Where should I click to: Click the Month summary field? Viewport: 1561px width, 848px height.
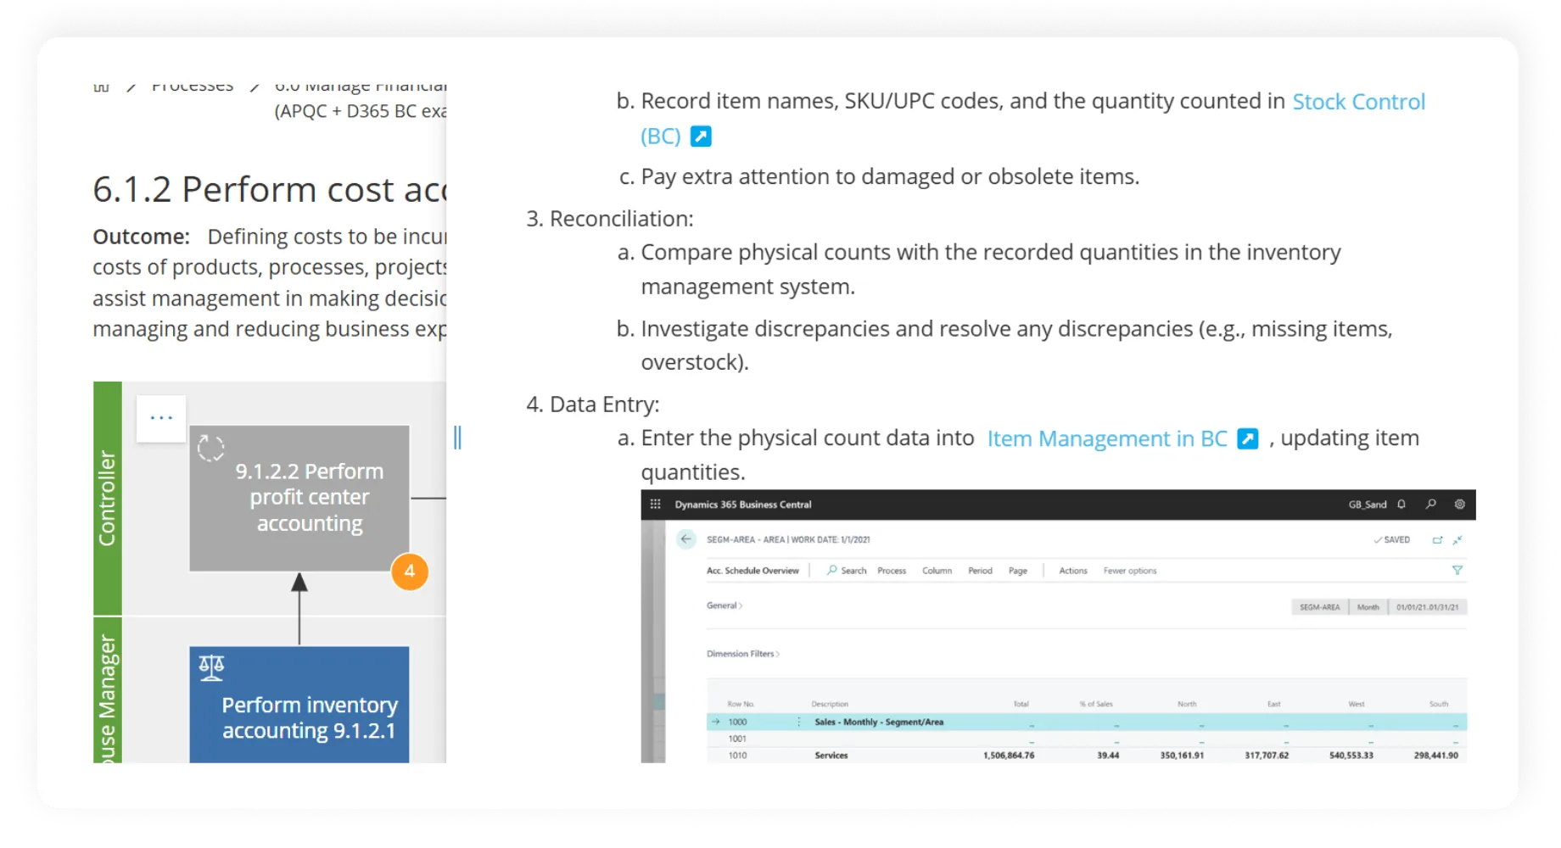coord(1368,607)
